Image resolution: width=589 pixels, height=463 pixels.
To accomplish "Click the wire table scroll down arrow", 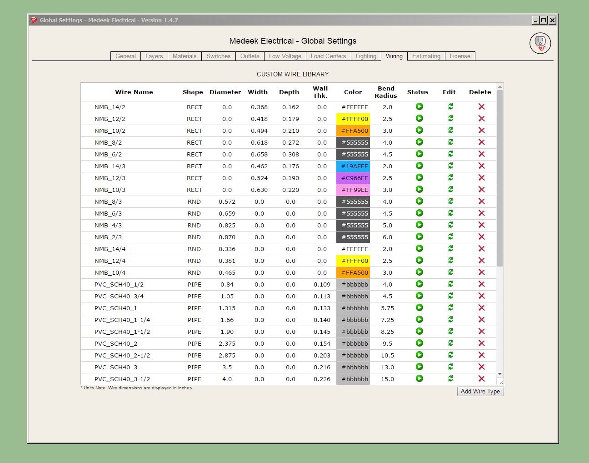I will tap(500, 374).
